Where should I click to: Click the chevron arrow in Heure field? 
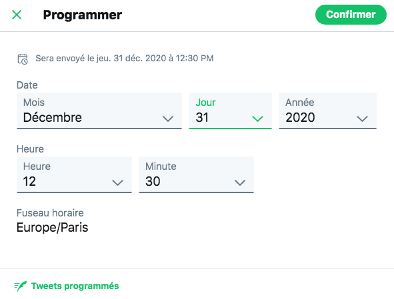pyautogui.click(x=117, y=182)
